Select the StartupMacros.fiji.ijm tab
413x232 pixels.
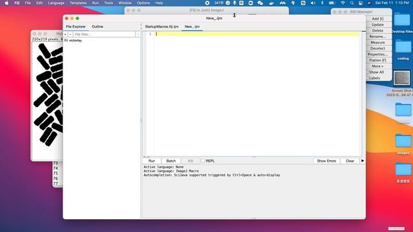tap(162, 26)
